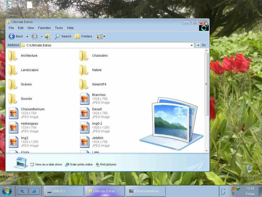The height and width of the screenshot is (197, 262).
Task: Click the vertical scrollbar thumb
Action: click(206, 84)
